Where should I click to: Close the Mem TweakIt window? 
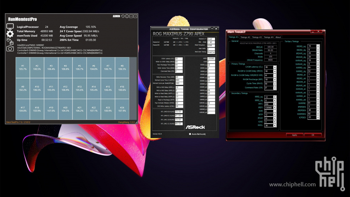(x=319, y=31)
